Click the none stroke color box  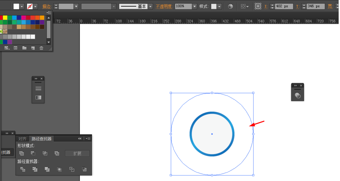click(x=30, y=6)
